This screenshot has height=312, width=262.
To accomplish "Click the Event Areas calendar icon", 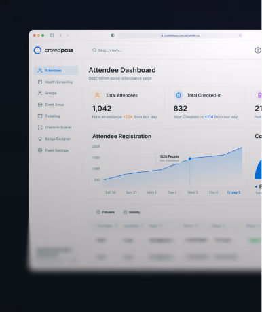I will tap(40, 105).
